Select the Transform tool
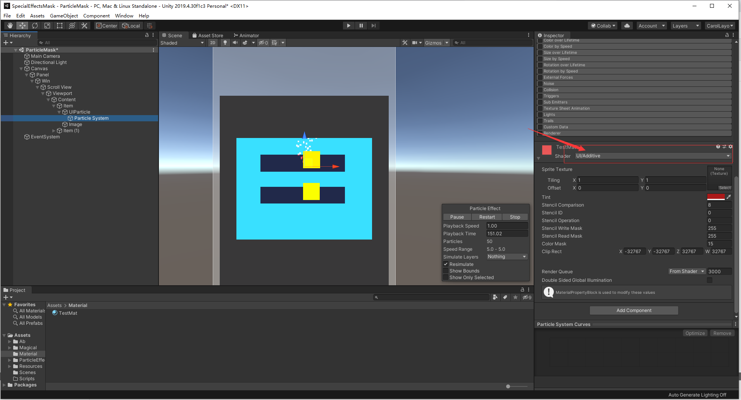This screenshot has height=400, width=741. pos(72,26)
